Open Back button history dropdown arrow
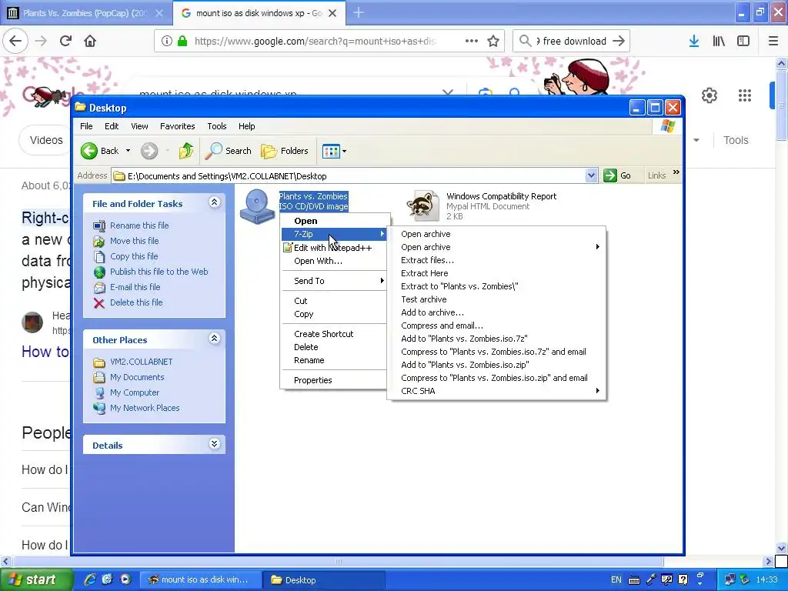 (x=128, y=151)
